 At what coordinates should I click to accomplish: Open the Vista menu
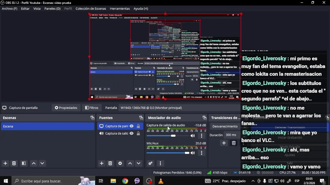37,8
